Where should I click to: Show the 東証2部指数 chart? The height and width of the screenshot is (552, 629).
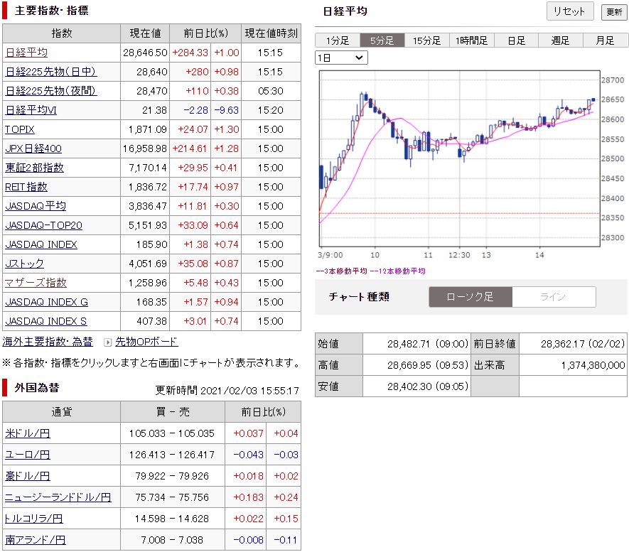[35, 168]
